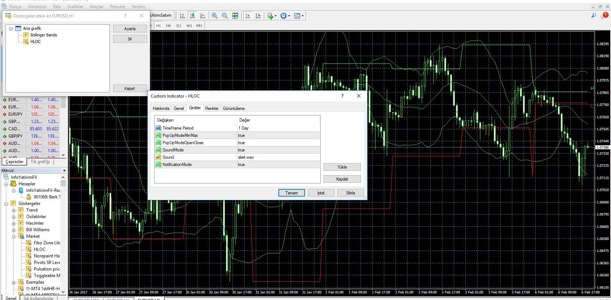Expand the Bill Williams folder
The height and width of the screenshot is (300, 611).
[x=13, y=230]
